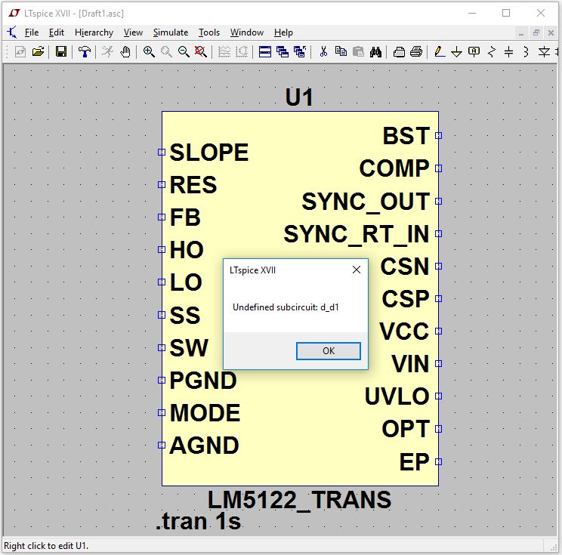Click the PGND pin label
This screenshot has height=555, width=562.
coord(203,380)
